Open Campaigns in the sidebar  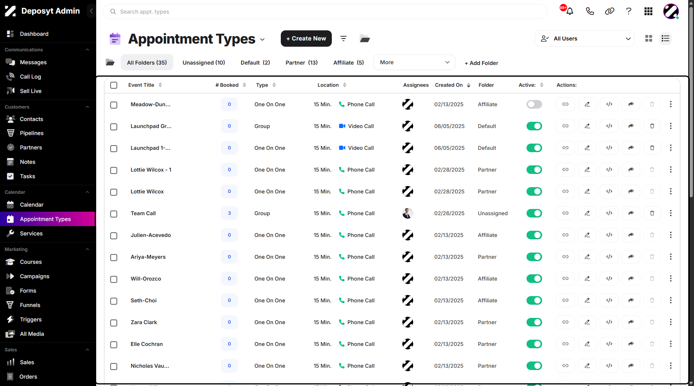click(x=35, y=276)
